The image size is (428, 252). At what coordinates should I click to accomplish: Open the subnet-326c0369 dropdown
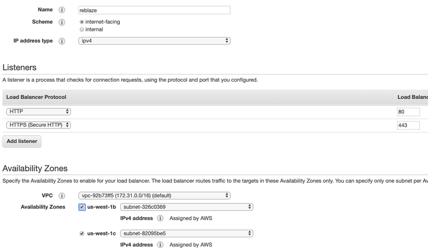186,207
